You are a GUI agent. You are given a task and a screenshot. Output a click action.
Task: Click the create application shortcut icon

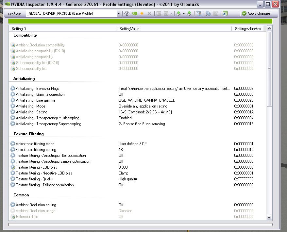click(x=225, y=13)
